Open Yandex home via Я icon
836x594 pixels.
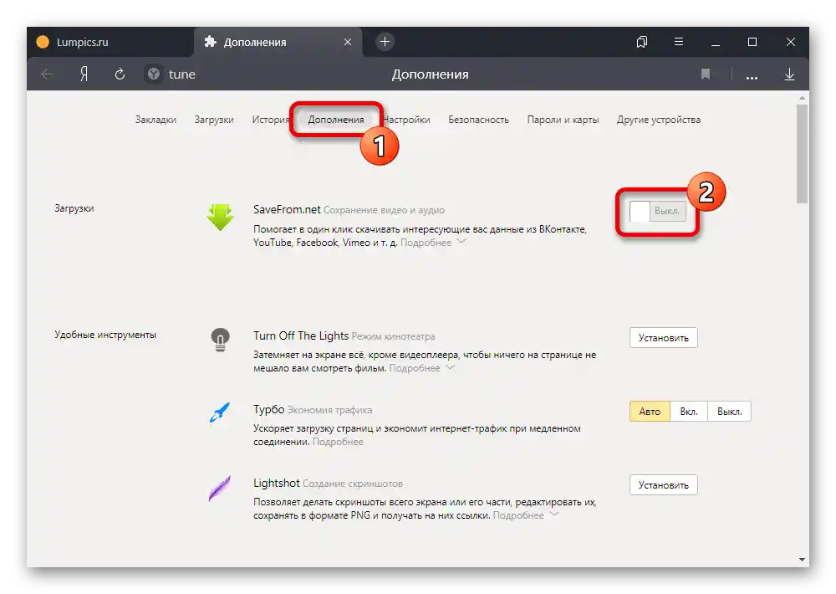coord(84,74)
